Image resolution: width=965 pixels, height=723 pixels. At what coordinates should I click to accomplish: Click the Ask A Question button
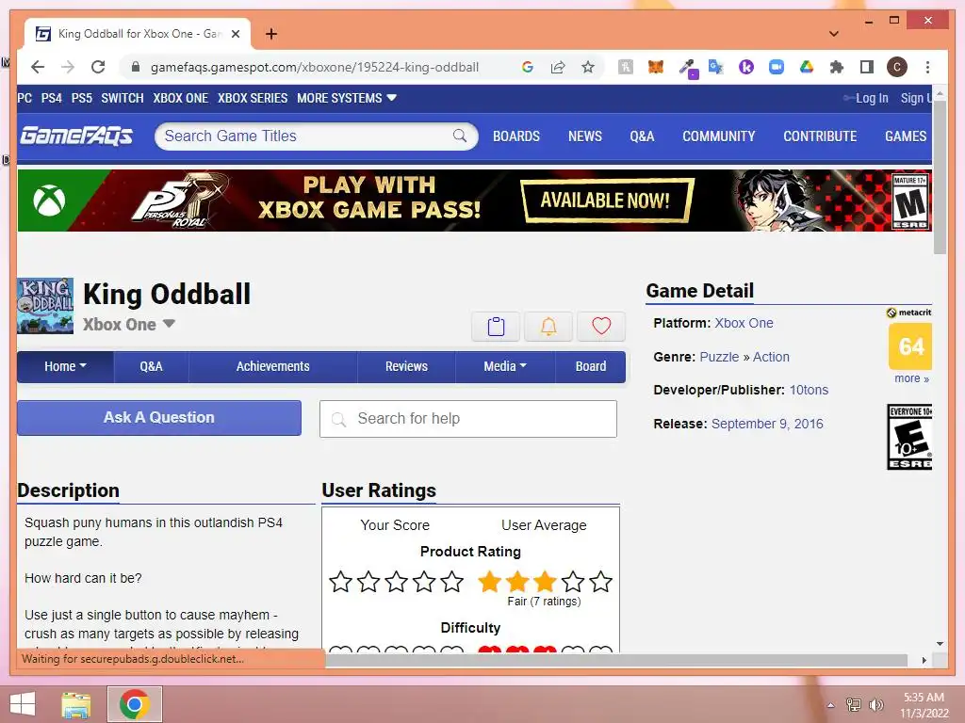click(x=159, y=418)
